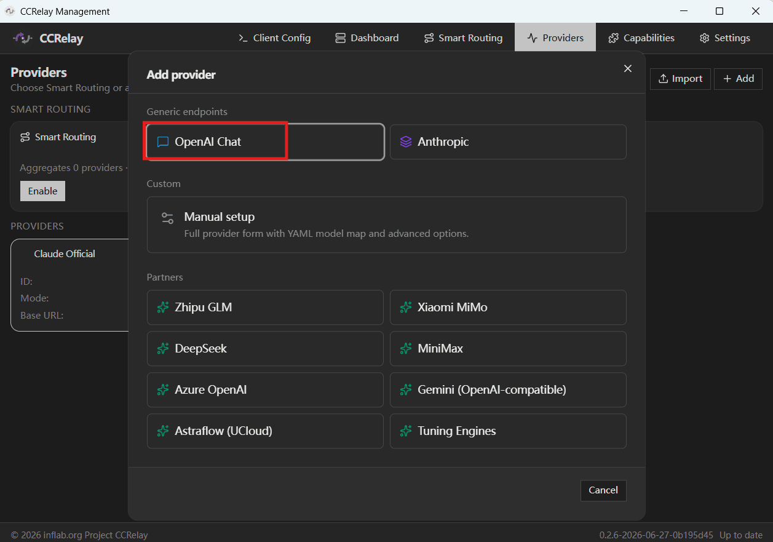
Task: Click the Dashboard server icon
Action: click(340, 38)
